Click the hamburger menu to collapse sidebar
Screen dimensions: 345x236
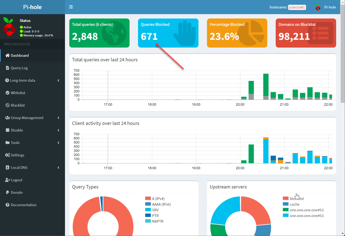(71, 7)
